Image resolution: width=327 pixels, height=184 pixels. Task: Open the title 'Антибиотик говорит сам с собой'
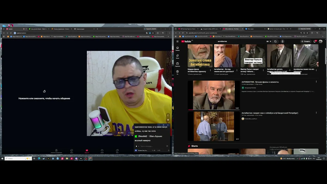270,113
